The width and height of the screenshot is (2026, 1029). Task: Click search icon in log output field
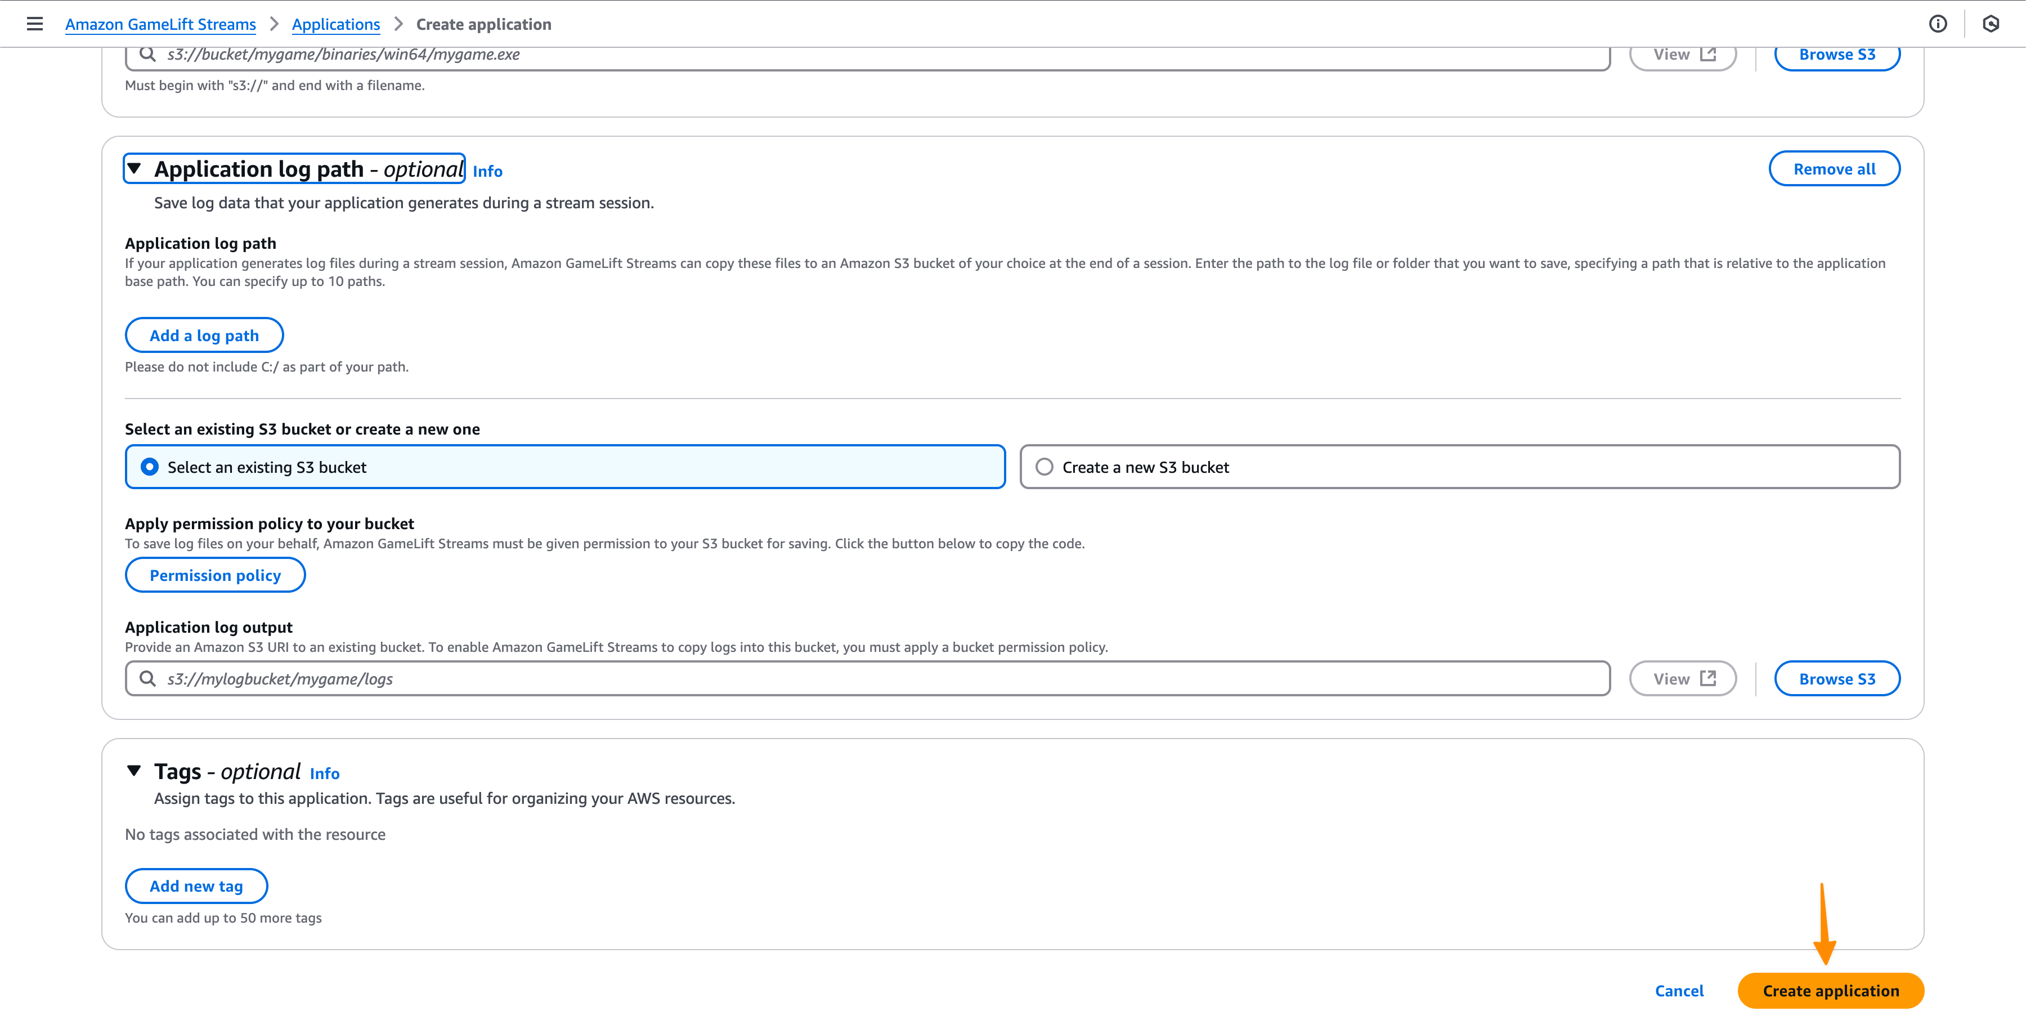point(147,678)
